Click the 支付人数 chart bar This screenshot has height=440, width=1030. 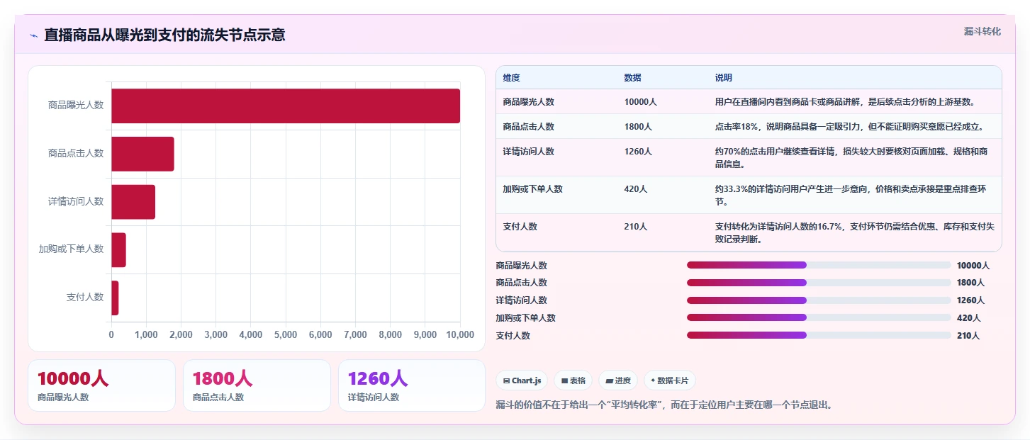[115, 298]
